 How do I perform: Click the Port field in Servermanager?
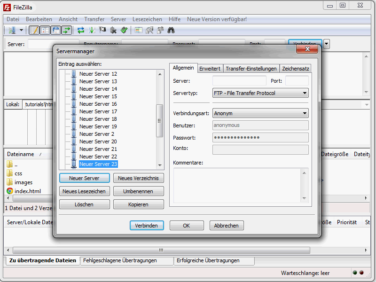[297, 81]
